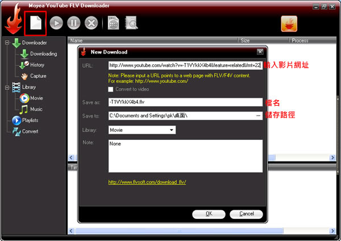Click right arrow of bottom horizontal scrollbar
This screenshot has width=341, height=241.
pos(332,231)
